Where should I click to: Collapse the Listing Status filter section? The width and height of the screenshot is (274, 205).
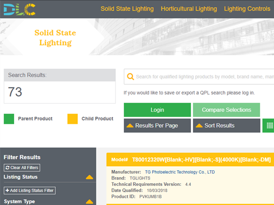pyautogui.click(x=90, y=177)
